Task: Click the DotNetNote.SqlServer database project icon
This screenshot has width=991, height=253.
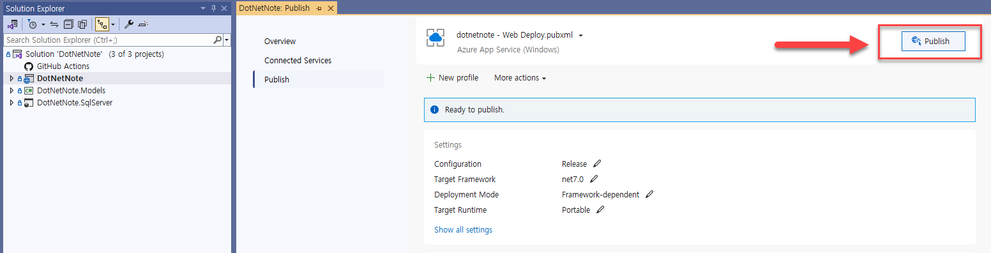Action: 29,103
